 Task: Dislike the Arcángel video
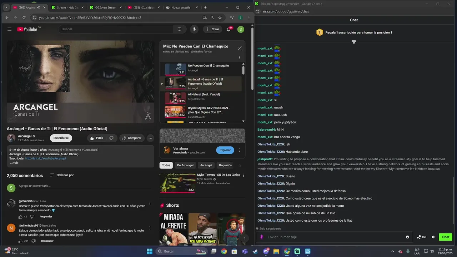coord(111,138)
